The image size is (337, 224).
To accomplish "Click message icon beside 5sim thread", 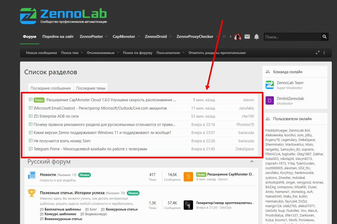I will pyautogui.click(x=30, y=141).
